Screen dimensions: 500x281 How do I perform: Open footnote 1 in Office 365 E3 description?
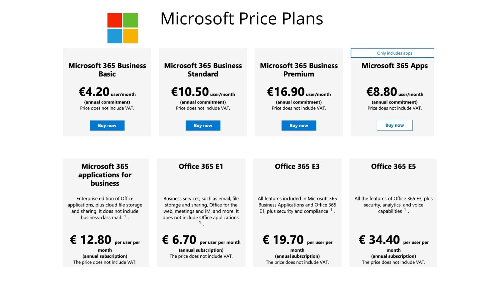[331, 210]
